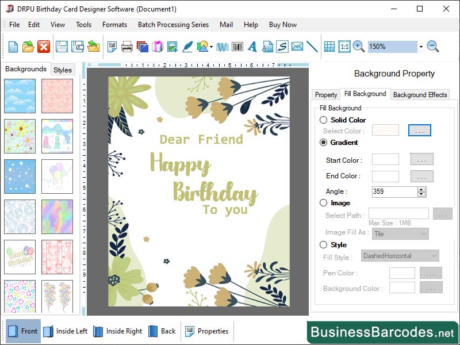Open the Batch Processing Series menu
This screenshot has height=345, width=460.
(171, 25)
